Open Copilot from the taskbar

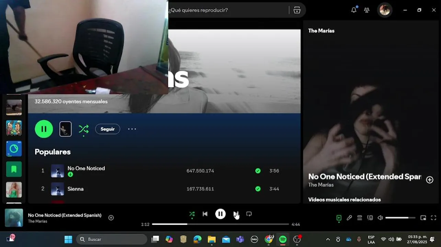coord(169,239)
